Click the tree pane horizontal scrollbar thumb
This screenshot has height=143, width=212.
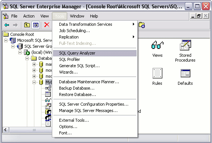click(x=31, y=130)
